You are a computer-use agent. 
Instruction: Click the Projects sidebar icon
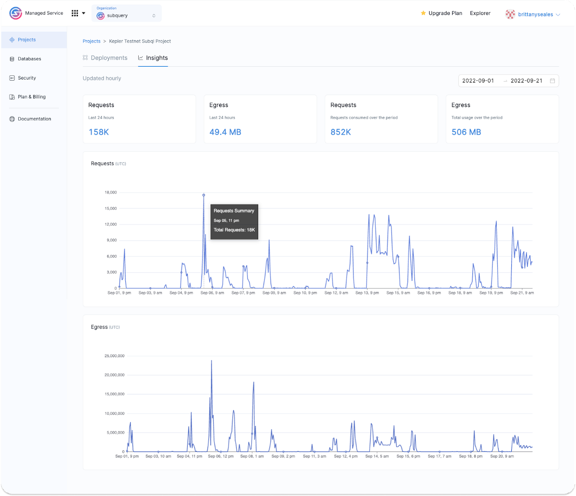tap(12, 40)
